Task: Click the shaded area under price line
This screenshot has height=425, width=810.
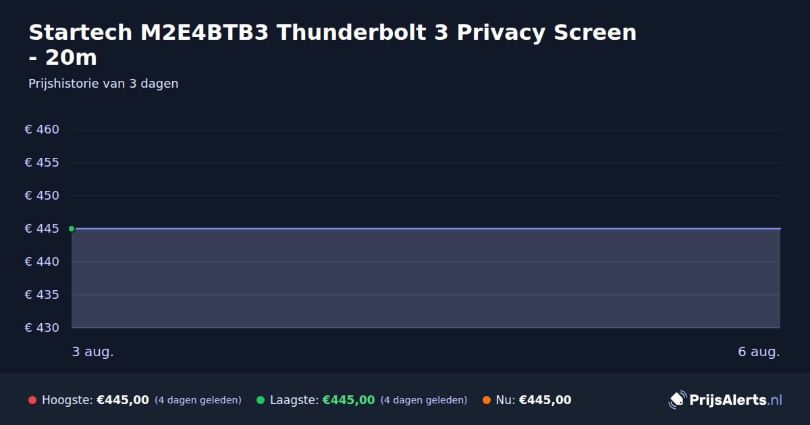Action: tap(426, 279)
